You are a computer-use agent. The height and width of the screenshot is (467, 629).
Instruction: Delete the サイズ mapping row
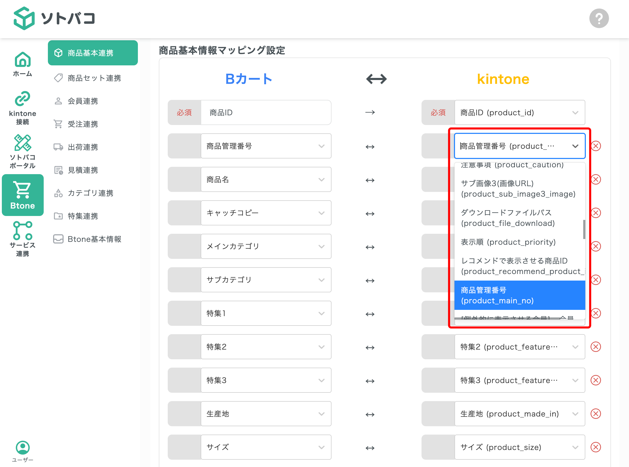point(596,447)
